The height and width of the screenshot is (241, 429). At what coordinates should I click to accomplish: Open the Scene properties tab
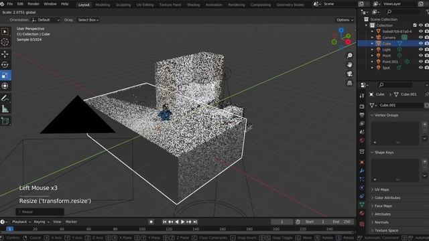pos(362,132)
